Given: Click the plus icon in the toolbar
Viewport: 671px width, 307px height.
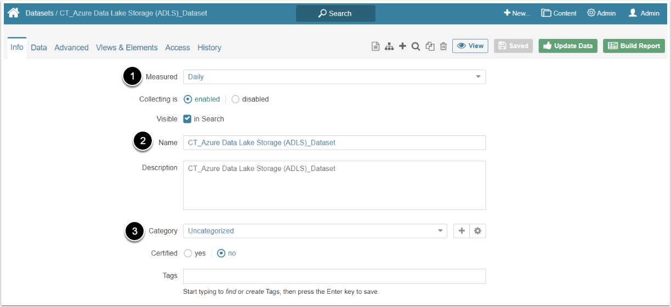Looking at the screenshot, I should click(402, 46).
